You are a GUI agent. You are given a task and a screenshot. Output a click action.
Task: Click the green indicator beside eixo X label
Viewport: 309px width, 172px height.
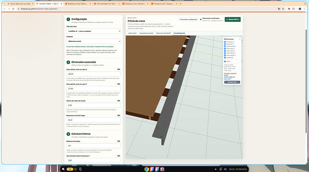[x=119, y=69]
